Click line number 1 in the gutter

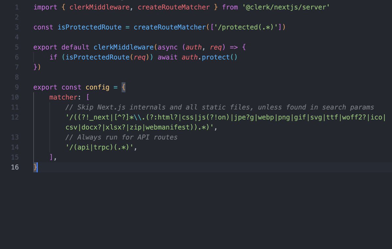(x=17, y=7)
